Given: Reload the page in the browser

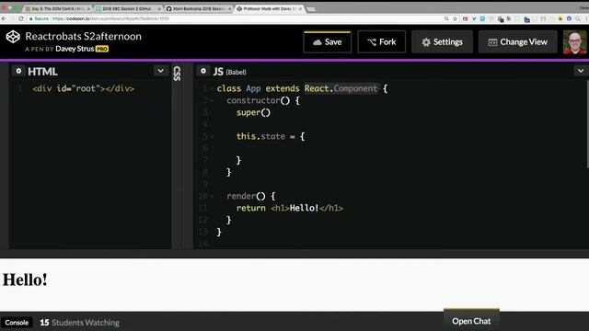Looking at the screenshot, I should (x=21, y=18).
